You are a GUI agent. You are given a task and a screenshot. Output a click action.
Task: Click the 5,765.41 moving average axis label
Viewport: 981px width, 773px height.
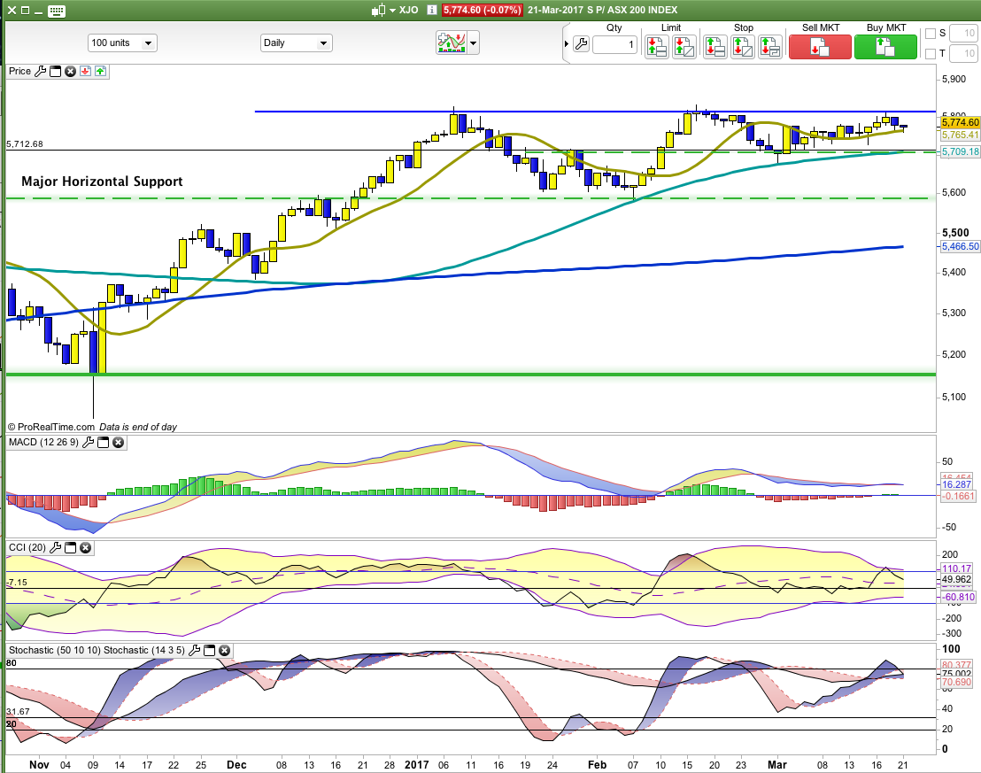961,135
